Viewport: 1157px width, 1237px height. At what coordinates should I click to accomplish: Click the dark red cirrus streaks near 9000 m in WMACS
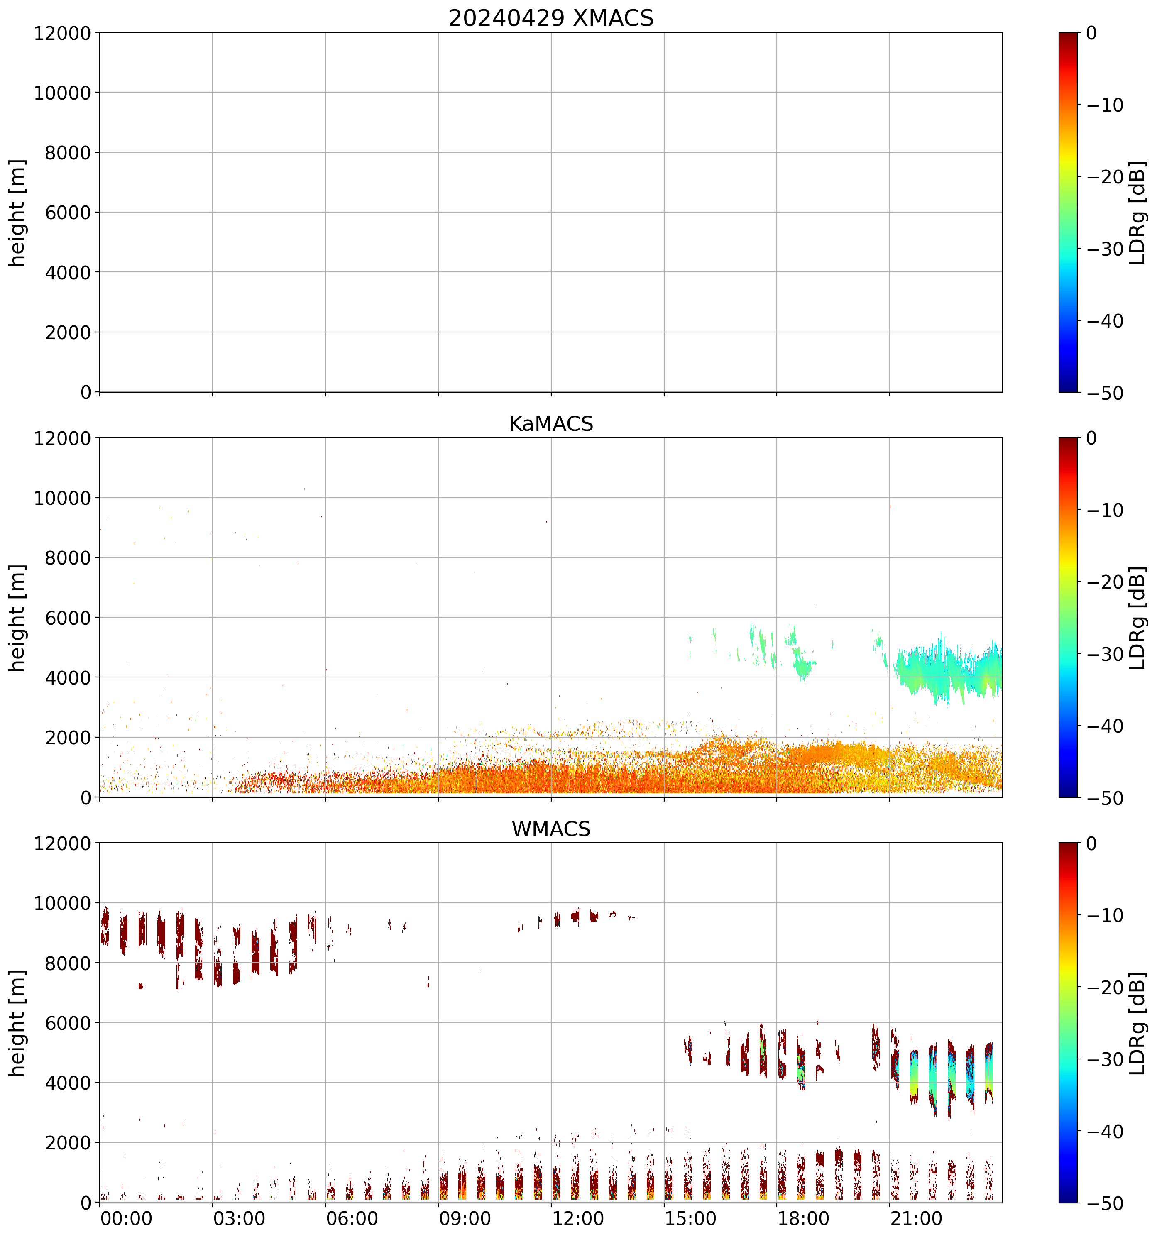[161, 931]
